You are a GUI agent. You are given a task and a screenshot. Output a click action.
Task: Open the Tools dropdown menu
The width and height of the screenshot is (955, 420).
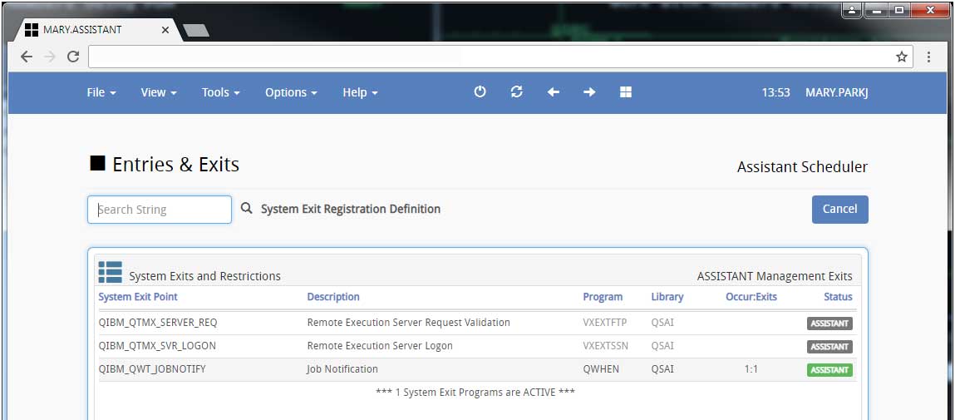point(220,92)
